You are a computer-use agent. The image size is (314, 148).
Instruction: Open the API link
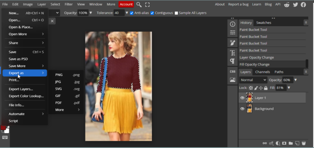[278, 4]
